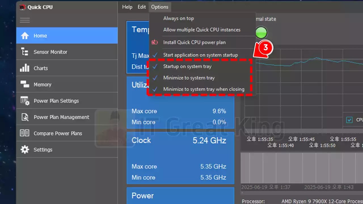Click the Sensor Monitor tree icon
The image size is (363, 204).
[25, 52]
